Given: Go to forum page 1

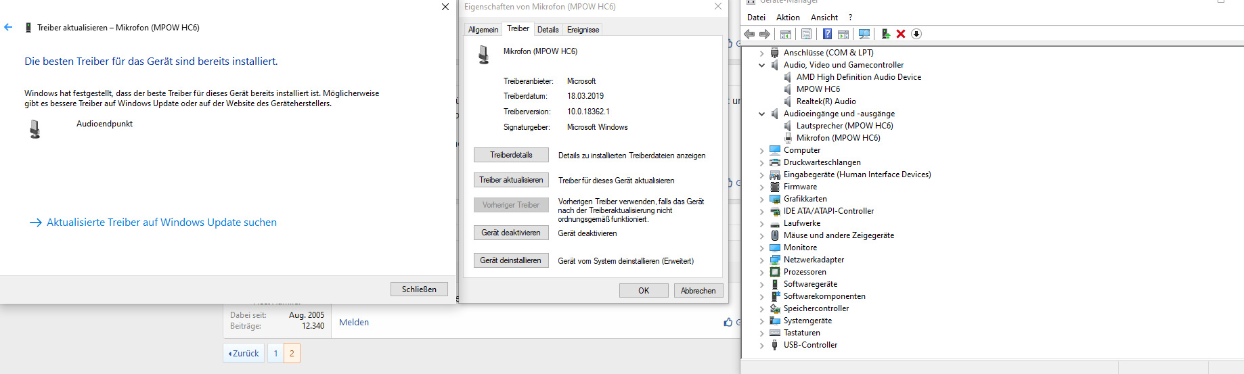Looking at the screenshot, I should click(x=275, y=353).
